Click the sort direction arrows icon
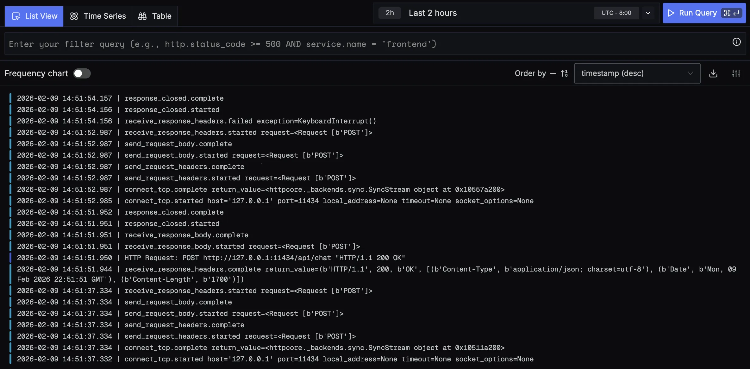The height and width of the screenshot is (369, 750). pyautogui.click(x=564, y=73)
